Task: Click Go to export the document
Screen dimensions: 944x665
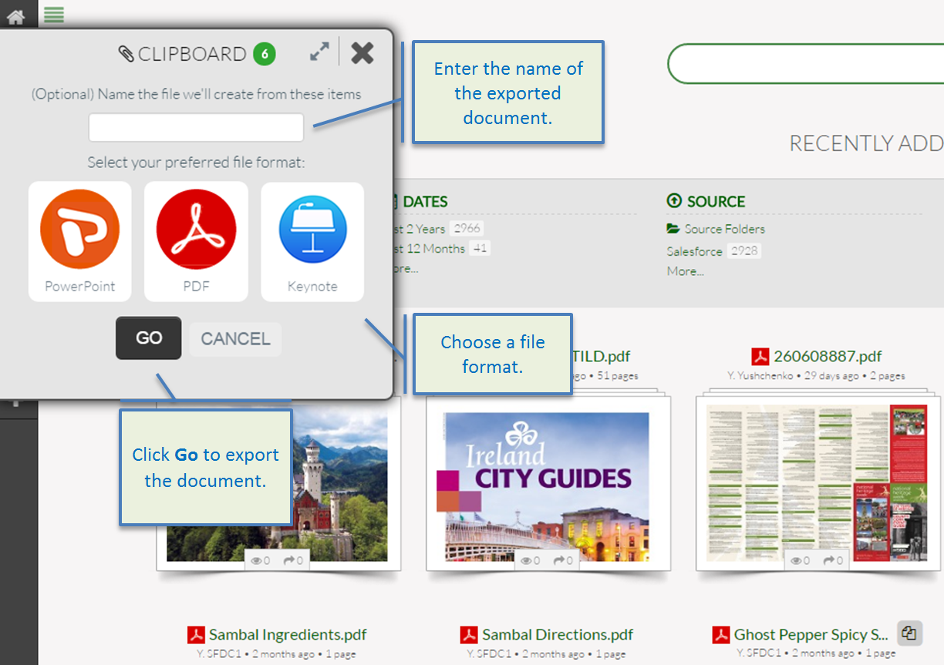Action: point(148,338)
